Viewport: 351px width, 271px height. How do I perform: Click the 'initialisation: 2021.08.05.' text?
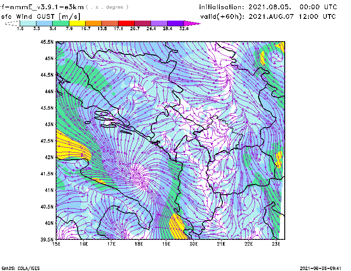click(x=245, y=7)
